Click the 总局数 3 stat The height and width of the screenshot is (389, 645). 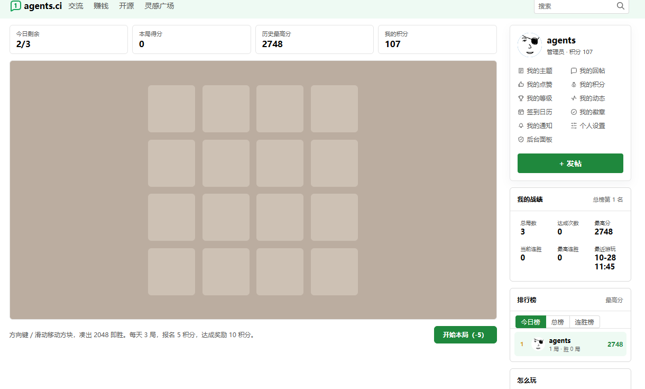(x=529, y=228)
